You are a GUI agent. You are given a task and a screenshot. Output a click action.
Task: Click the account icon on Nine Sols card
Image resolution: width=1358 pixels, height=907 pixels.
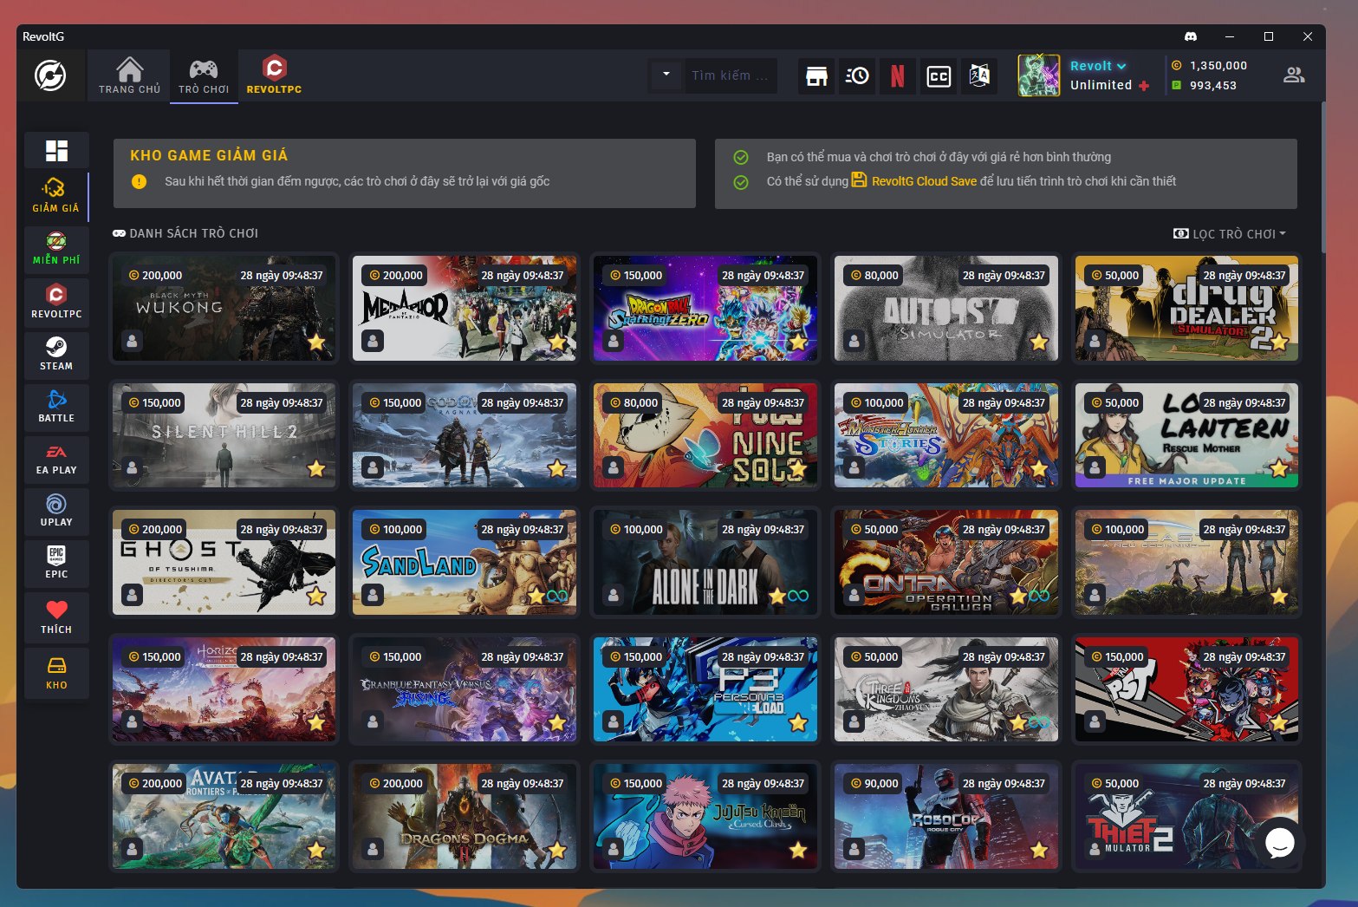tap(614, 467)
